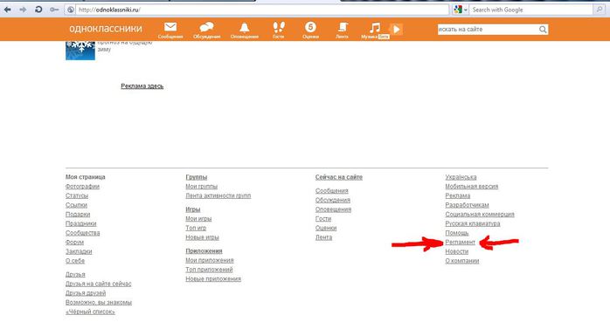Open the «Чёрный список» link
Screen dimensions: 610x322
click(90, 312)
